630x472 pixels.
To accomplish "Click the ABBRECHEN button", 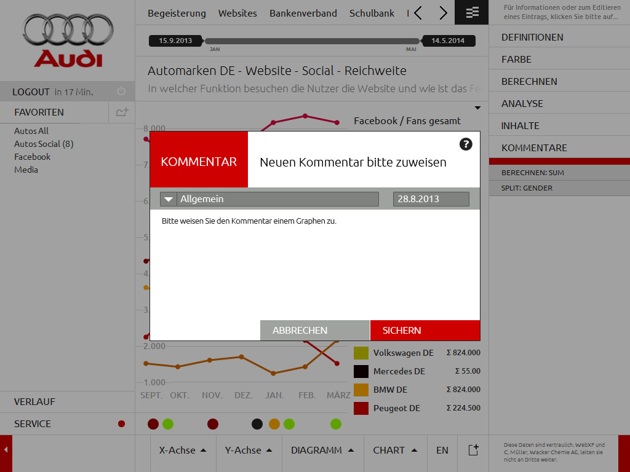I will (x=314, y=330).
